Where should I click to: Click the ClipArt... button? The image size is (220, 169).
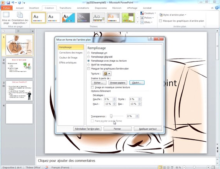(x=137, y=83)
